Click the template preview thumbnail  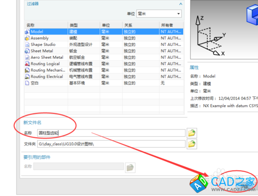tap(224, 29)
